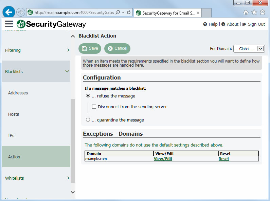Expand the Whitelists menu section
270x201 pixels.
[36, 178]
